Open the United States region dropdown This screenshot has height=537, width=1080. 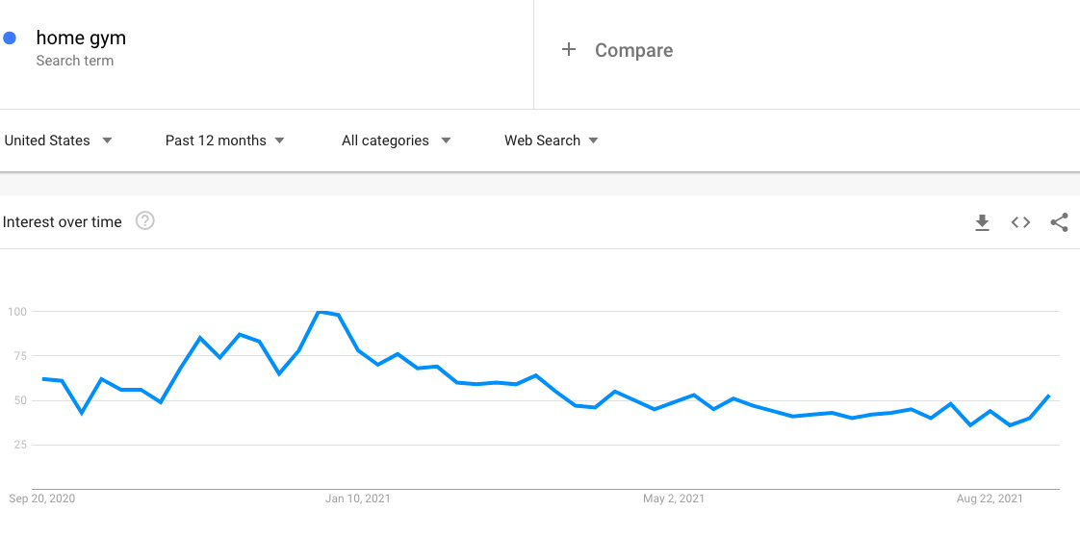pos(58,141)
